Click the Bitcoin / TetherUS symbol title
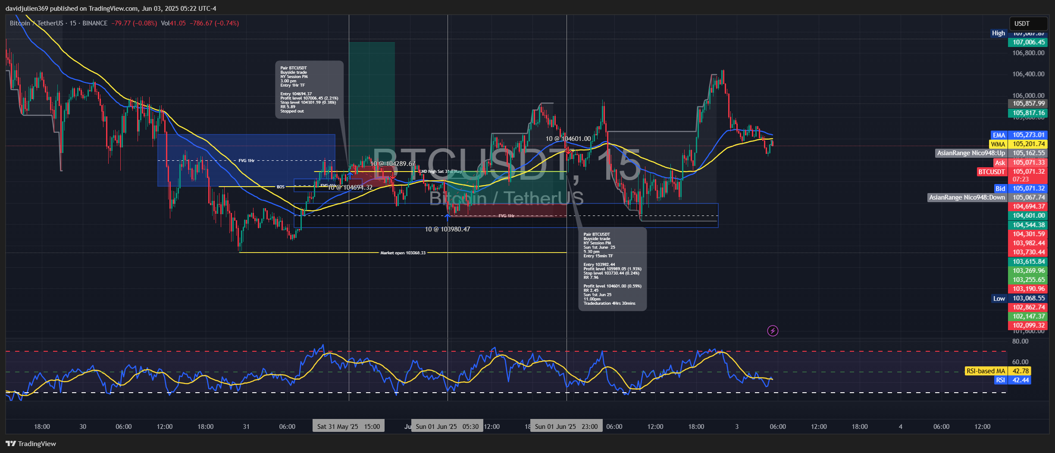Image resolution: width=1055 pixels, height=453 pixels. click(36, 23)
